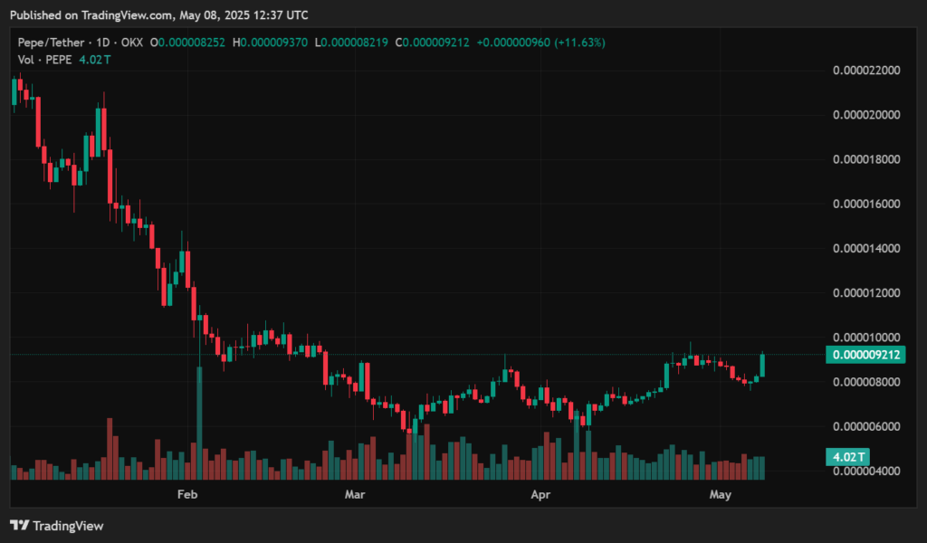The width and height of the screenshot is (927, 543).
Task: Click the Vol · PEPE indicator label
Action: tap(44, 60)
